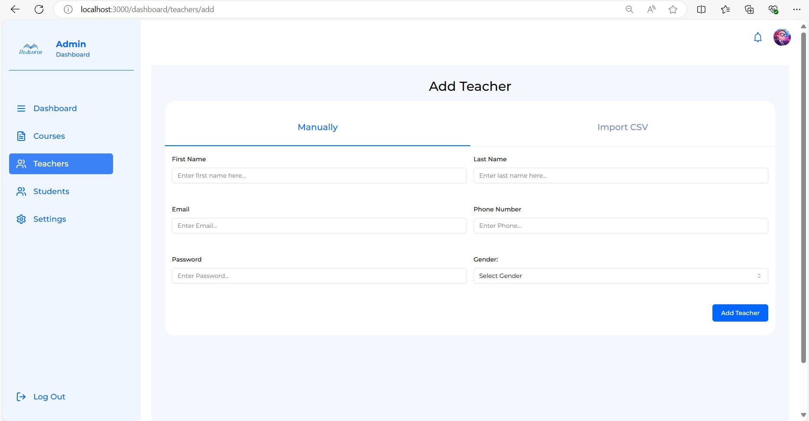Screen dimensions: 809x421
Task: Click the notification bell icon
Action: 757,38
